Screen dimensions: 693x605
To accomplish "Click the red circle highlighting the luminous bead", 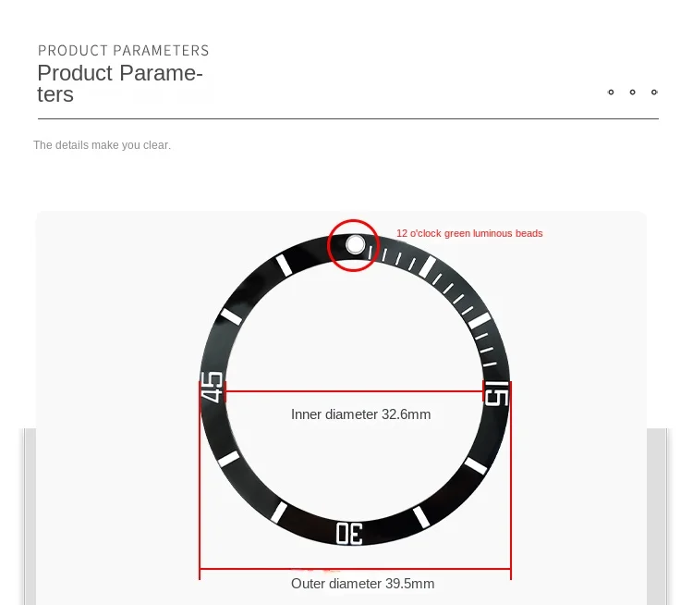I will tap(353, 245).
